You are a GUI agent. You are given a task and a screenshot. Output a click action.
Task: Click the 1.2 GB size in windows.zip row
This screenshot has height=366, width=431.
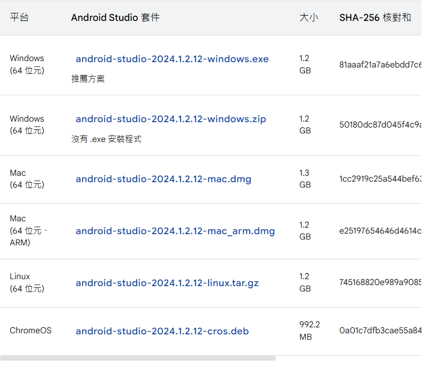tap(305, 125)
